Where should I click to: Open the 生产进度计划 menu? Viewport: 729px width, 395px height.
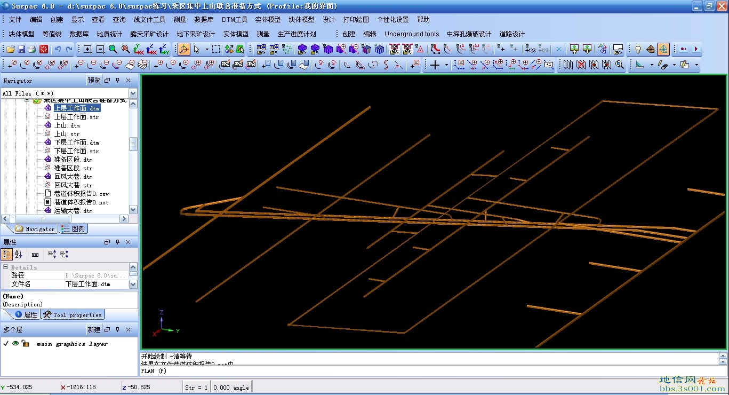(297, 34)
